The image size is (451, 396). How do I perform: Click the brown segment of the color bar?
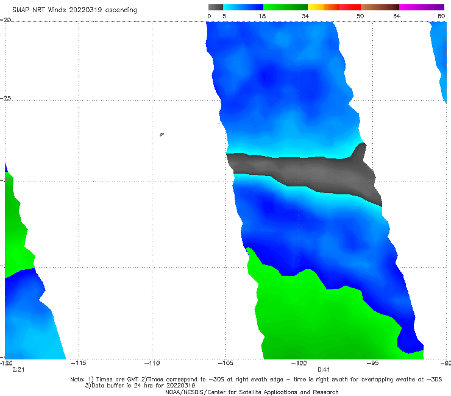point(380,7)
